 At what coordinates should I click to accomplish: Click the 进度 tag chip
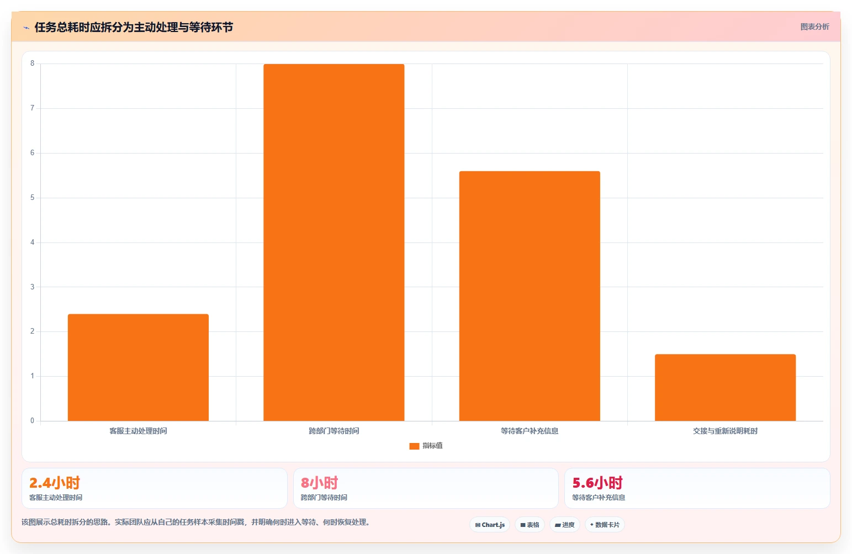[x=564, y=525]
